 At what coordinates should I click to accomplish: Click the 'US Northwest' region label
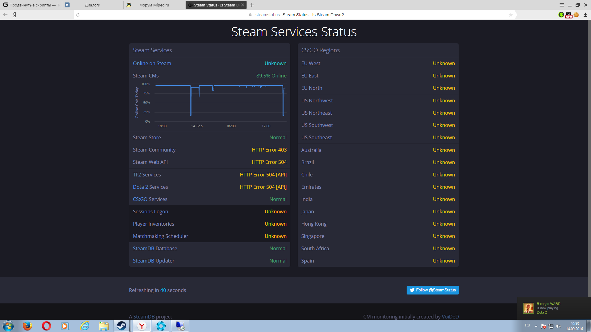pos(317,101)
